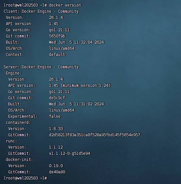Select Server Git commit de5c9cf

pos(57,98)
